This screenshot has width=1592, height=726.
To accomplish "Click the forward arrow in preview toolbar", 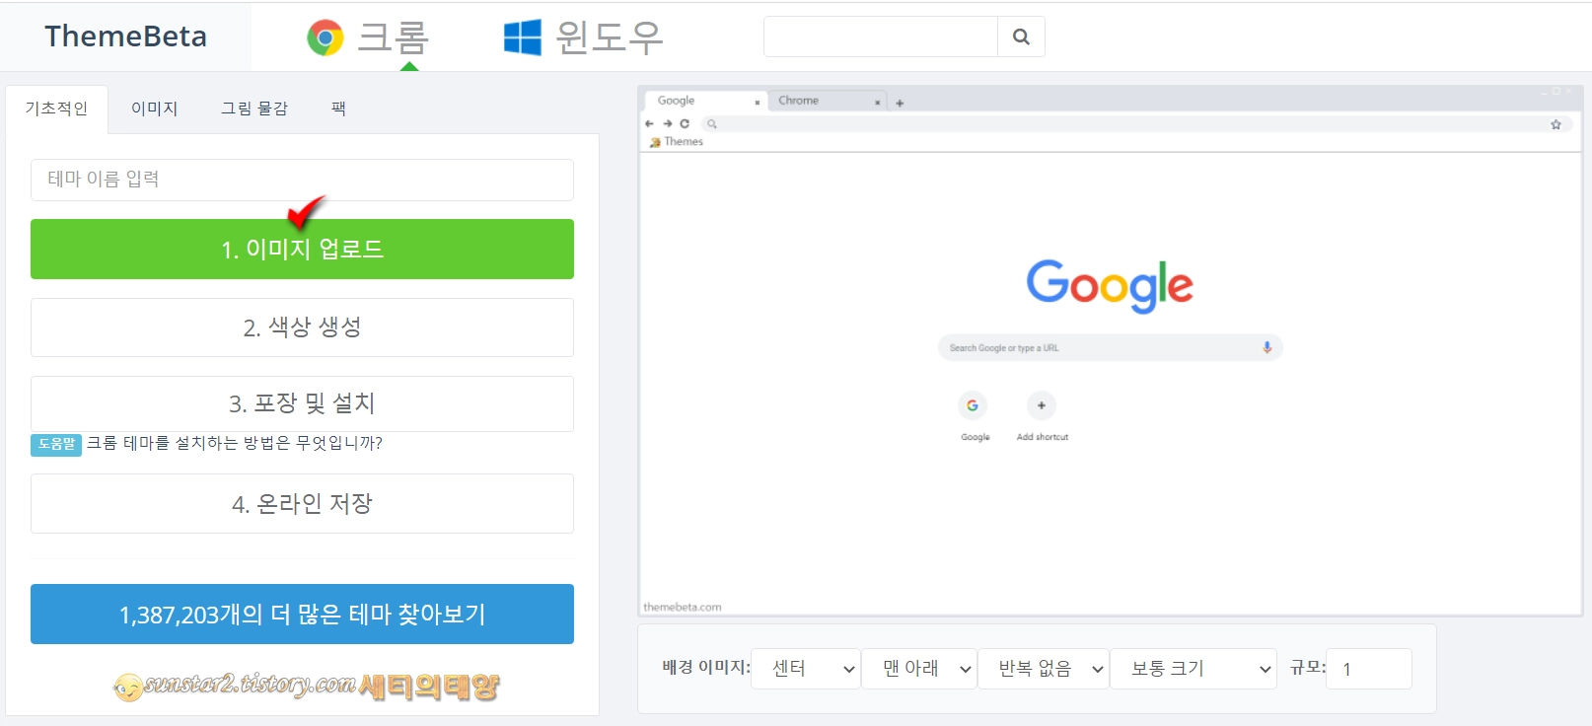I will [667, 123].
